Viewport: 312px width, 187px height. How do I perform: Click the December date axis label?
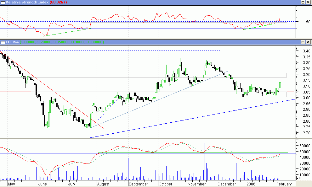(x=227, y=184)
